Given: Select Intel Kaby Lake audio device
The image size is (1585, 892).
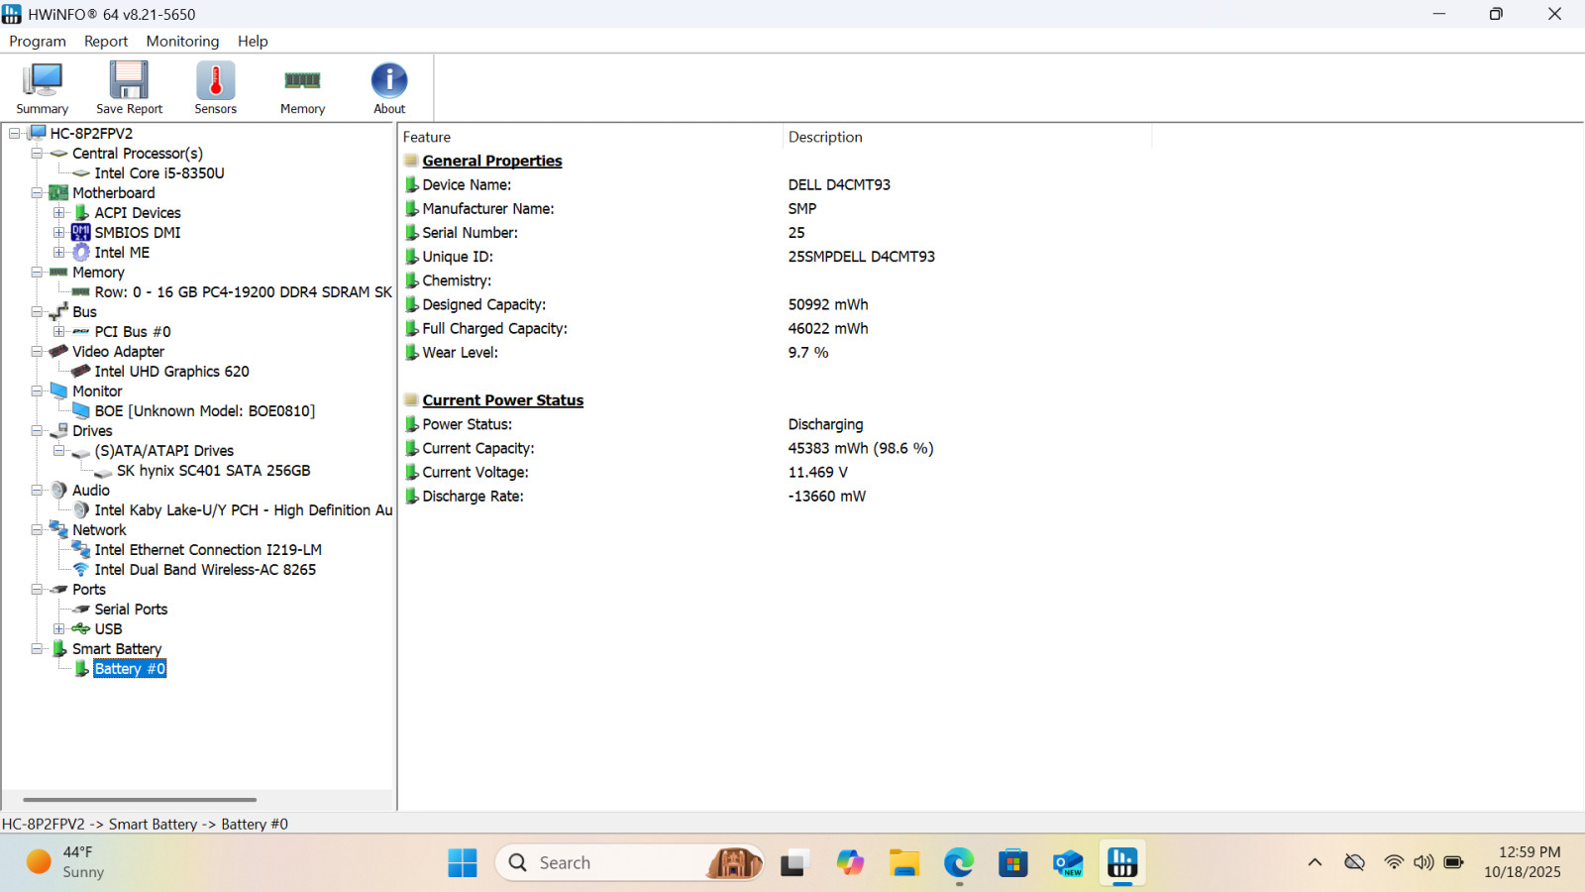Looking at the screenshot, I should click(244, 509).
